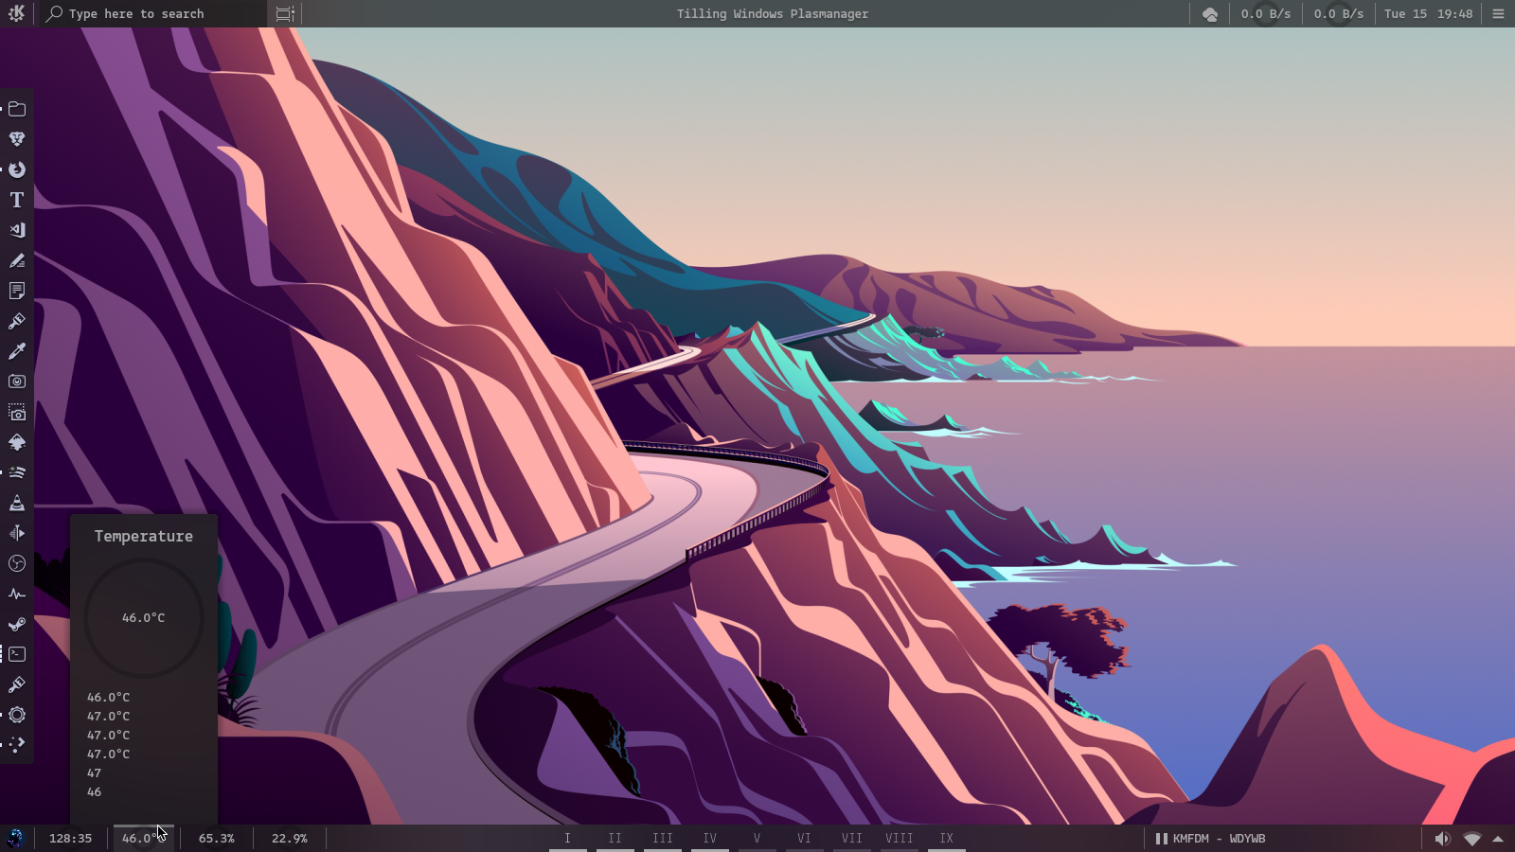The image size is (1515, 852).
Task: Switch to virtual desktop VII
Action: pyautogui.click(x=852, y=839)
